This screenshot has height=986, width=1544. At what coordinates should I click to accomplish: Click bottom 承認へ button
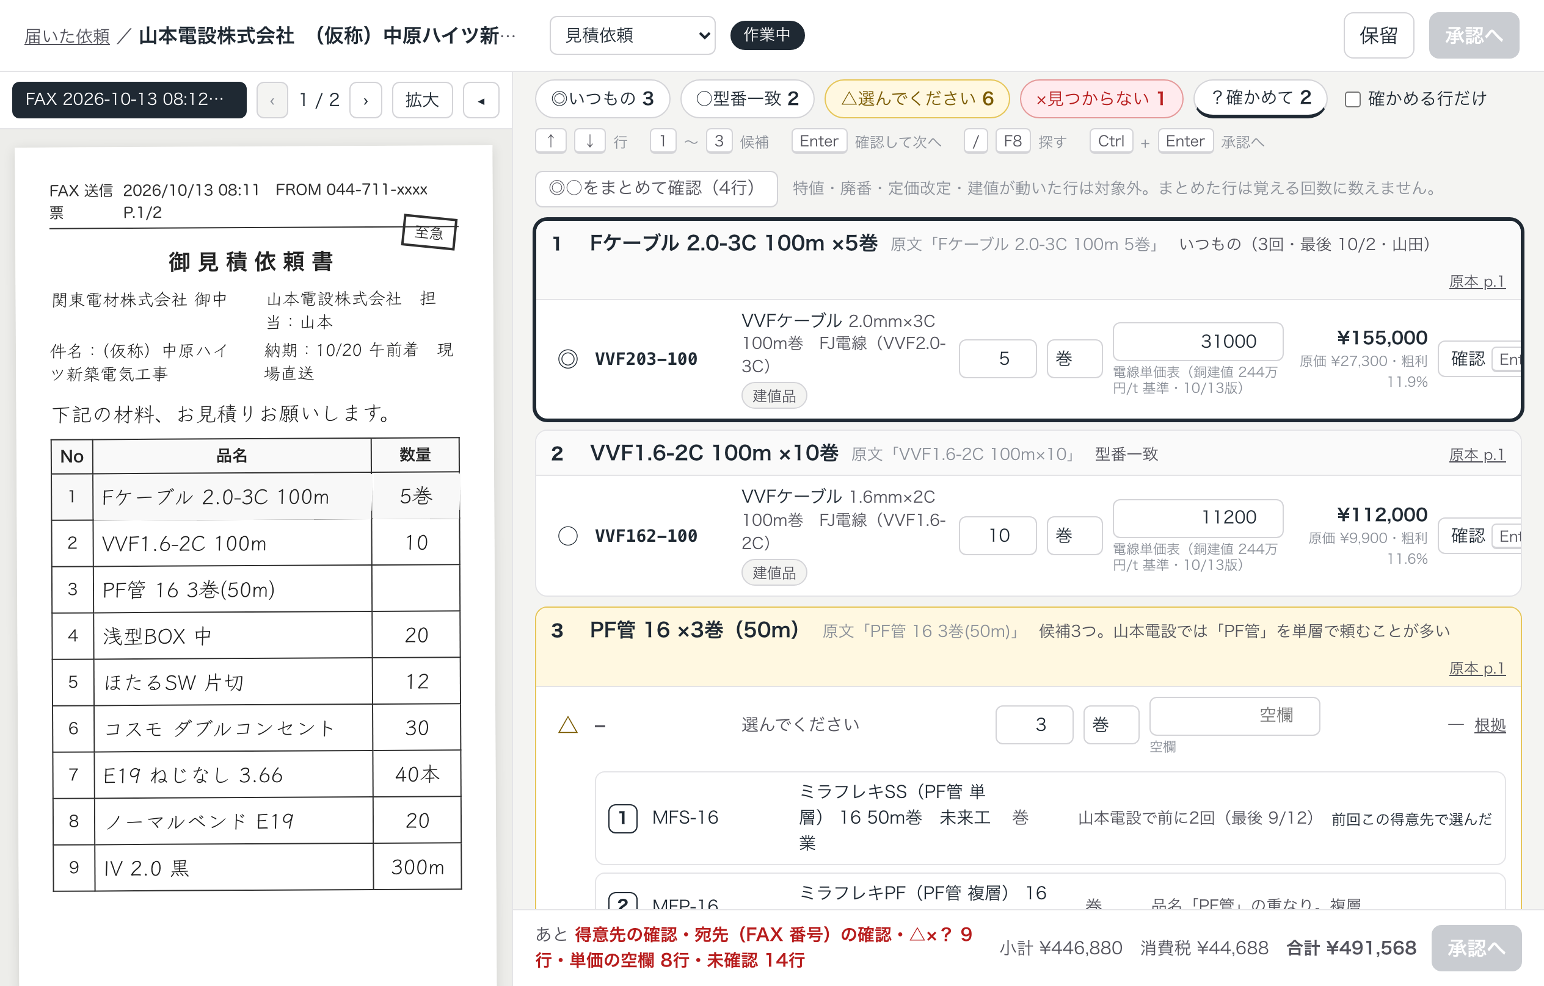click(x=1476, y=948)
